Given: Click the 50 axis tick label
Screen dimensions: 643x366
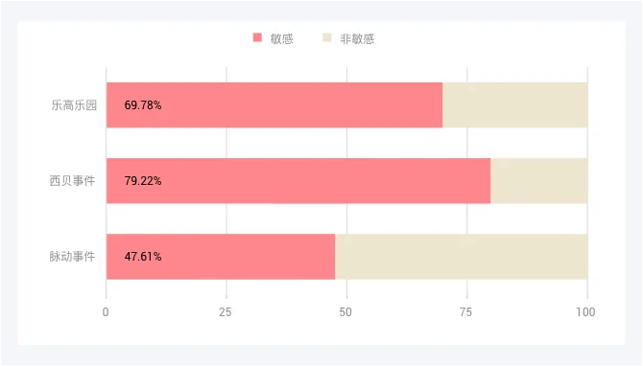Looking at the screenshot, I should click(345, 312).
